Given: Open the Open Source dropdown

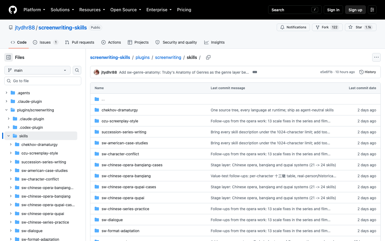Looking at the screenshot, I should coord(126,10).
